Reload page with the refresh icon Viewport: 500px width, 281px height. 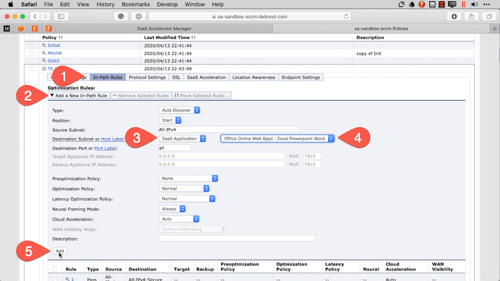[346, 17]
